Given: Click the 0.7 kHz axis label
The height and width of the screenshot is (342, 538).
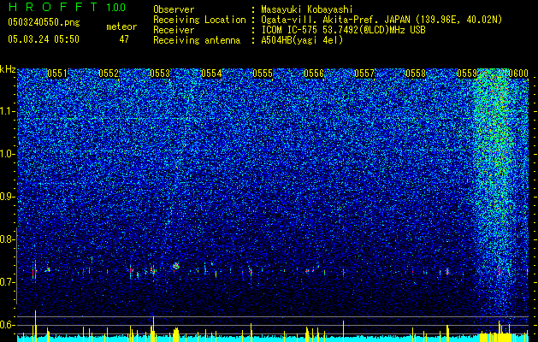Looking at the screenshot, I should click(x=8, y=282).
